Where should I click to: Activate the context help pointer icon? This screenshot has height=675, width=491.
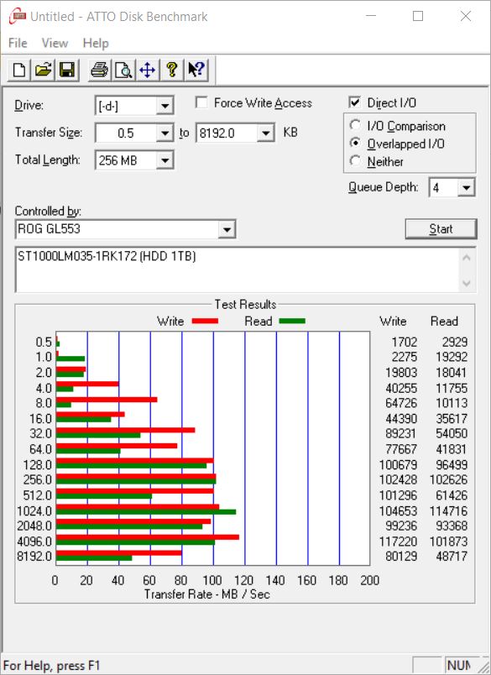coord(196,70)
